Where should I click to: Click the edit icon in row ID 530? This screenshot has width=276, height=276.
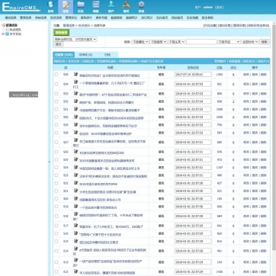coord(75,117)
